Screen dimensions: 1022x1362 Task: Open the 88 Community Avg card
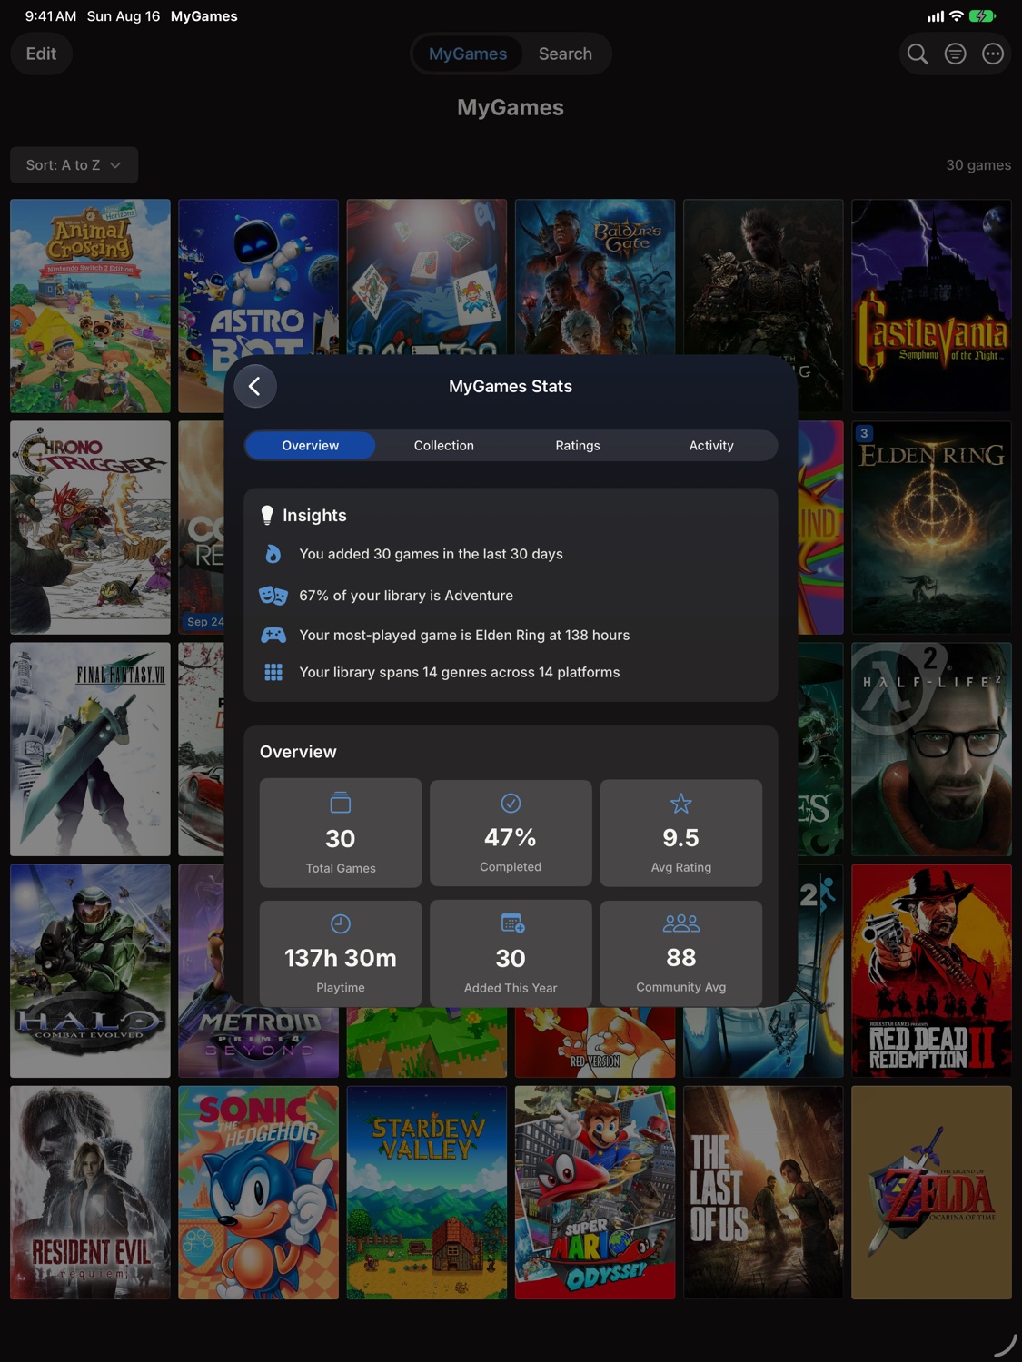pos(681,953)
